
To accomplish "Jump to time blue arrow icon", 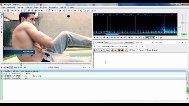I will pos(12,11).
